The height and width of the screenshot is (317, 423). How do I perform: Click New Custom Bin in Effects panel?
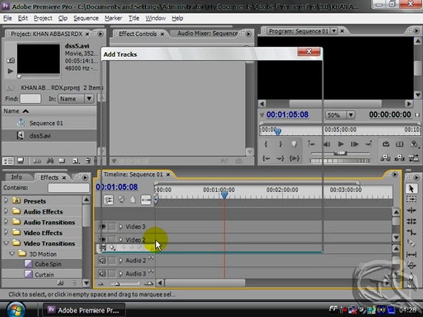click(61, 283)
